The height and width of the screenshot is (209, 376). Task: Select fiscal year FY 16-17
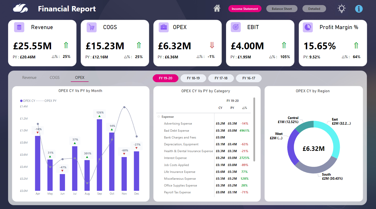(x=249, y=78)
